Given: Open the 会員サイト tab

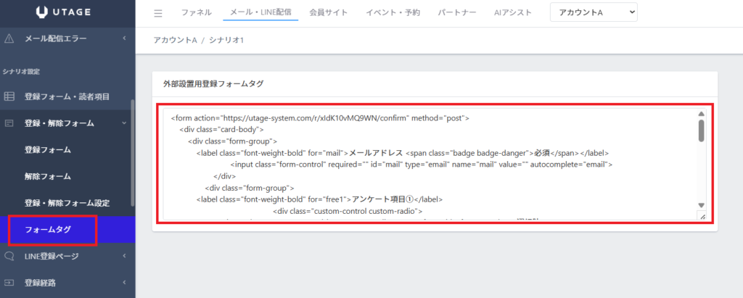Looking at the screenshot, I should (x=328, y=12).
